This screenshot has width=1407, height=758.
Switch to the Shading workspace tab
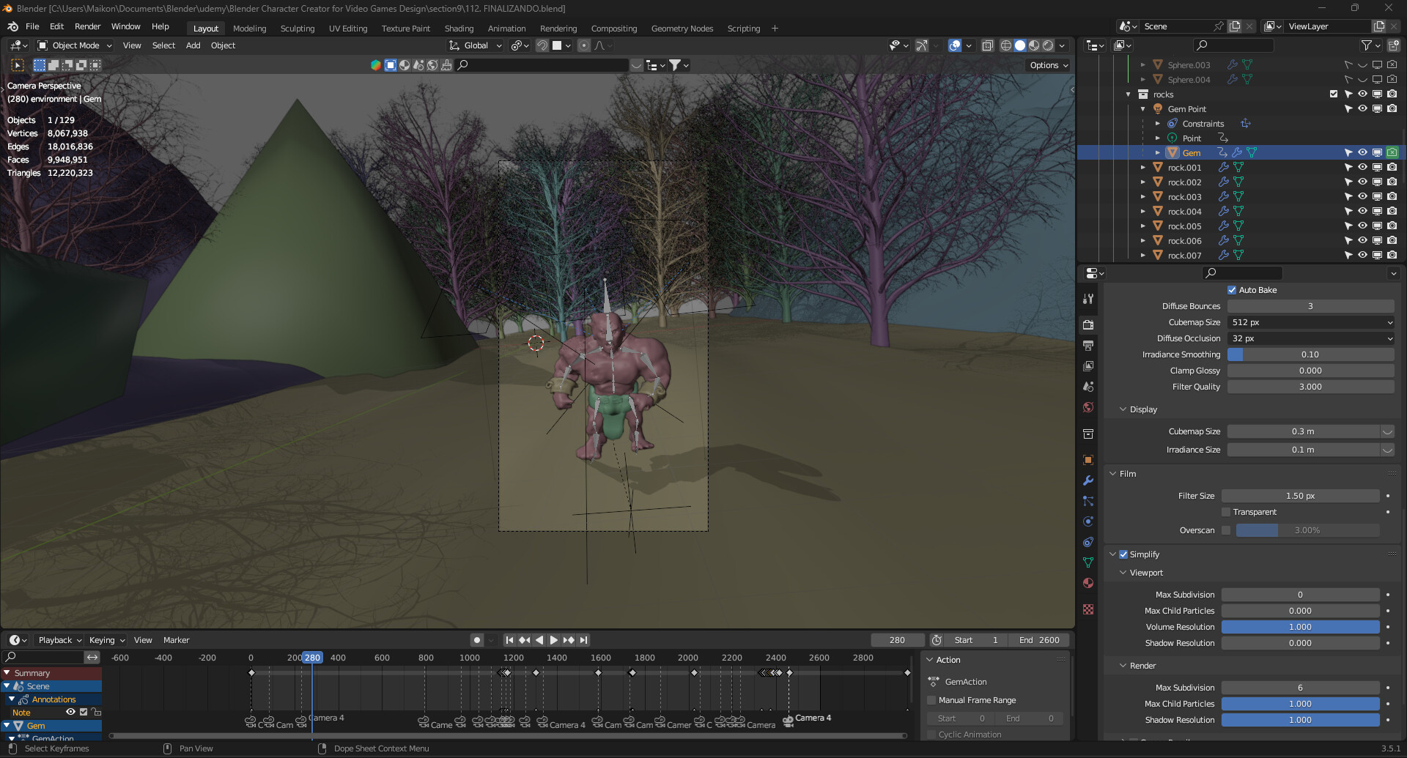[459, 28]
